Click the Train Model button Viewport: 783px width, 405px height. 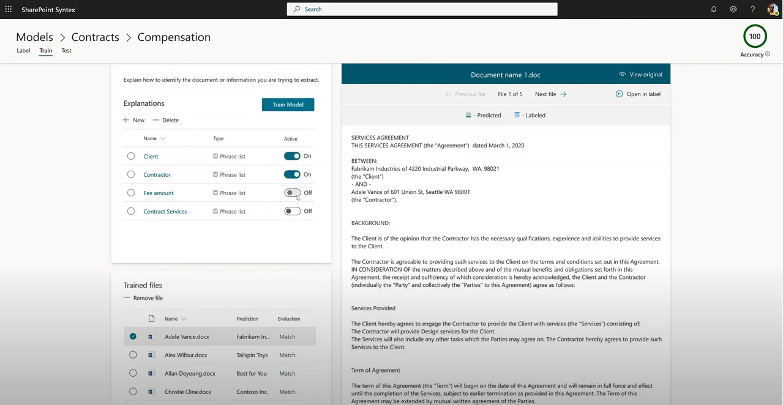pyautogui.click(x=288, y=105)
